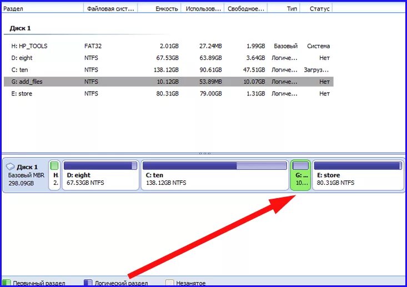The width and height of the screenshot is (407, 287).
Task: Click the Использовано column header
Action: (204, 8)
